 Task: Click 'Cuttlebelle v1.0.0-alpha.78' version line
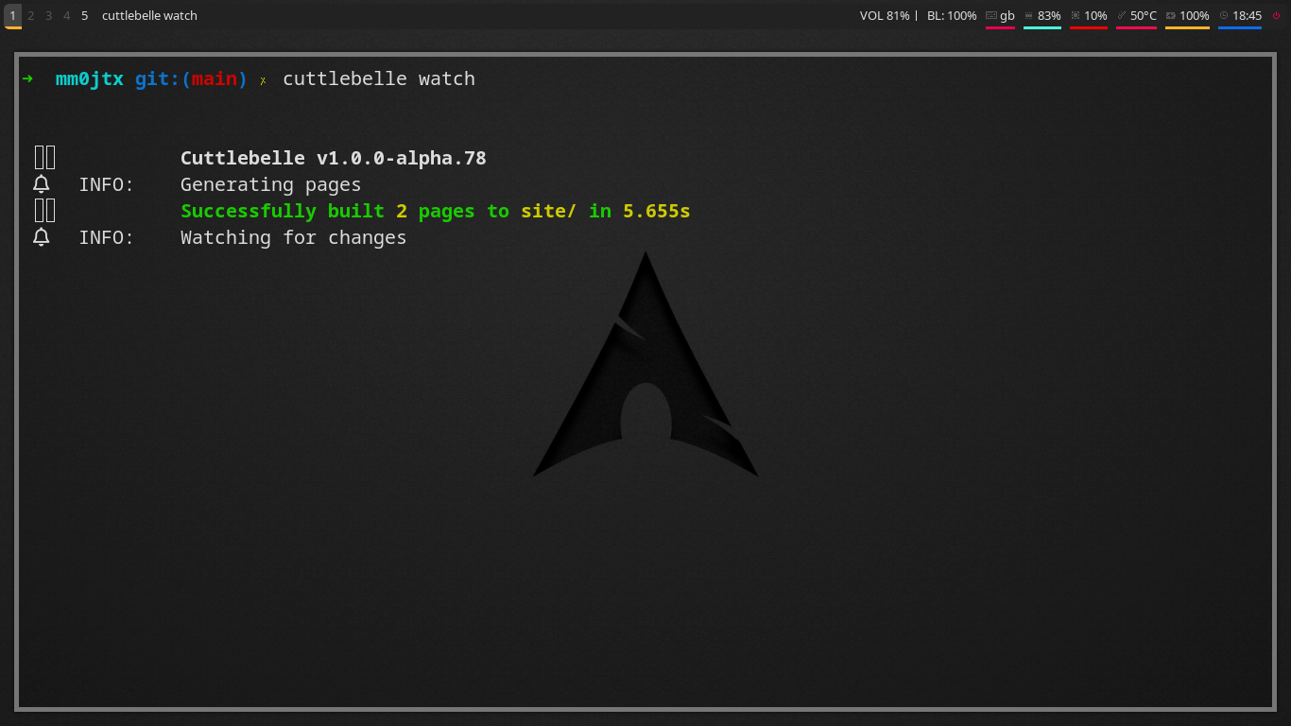coord(334,158)
